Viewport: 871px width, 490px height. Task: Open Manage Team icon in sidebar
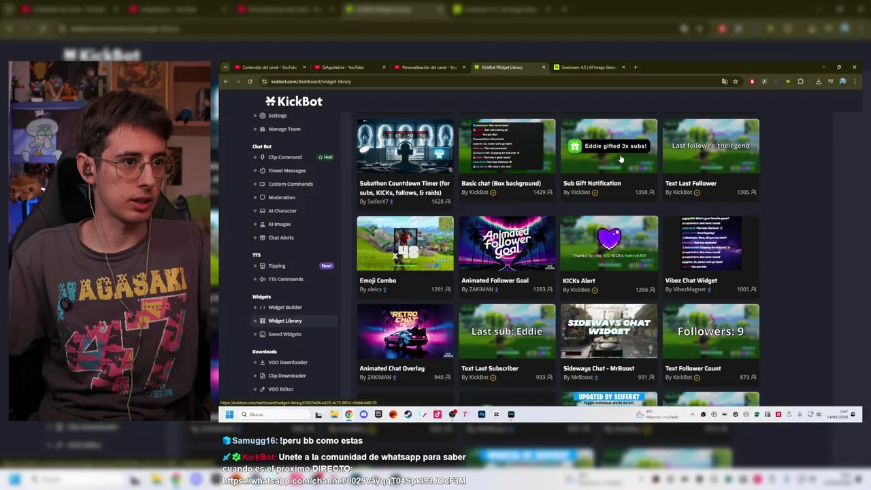click(x=263, y=129)
